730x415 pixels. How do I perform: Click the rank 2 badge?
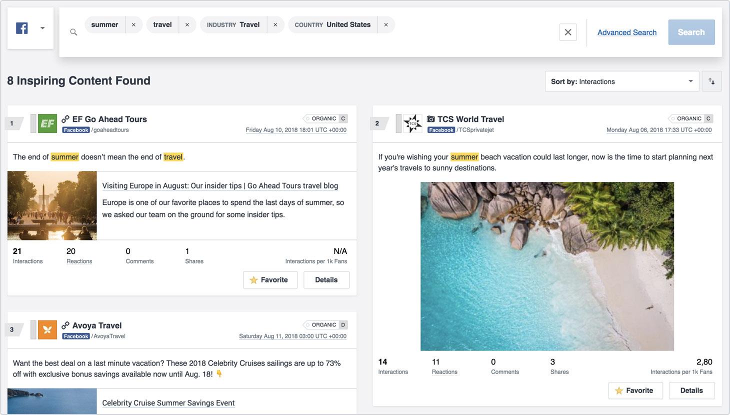379,123
